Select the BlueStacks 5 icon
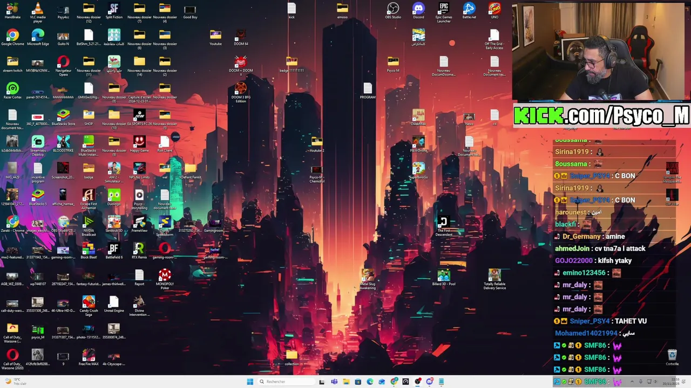 38,198
